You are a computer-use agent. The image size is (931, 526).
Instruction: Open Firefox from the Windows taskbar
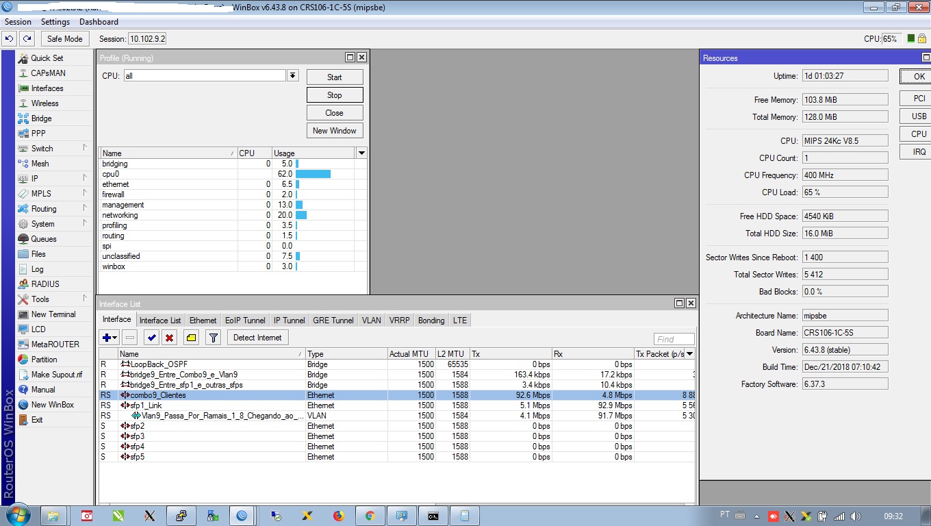click(339, 516)
